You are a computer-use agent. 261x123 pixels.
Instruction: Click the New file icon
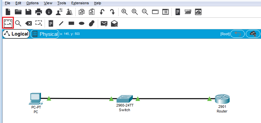tap(8, 12)
